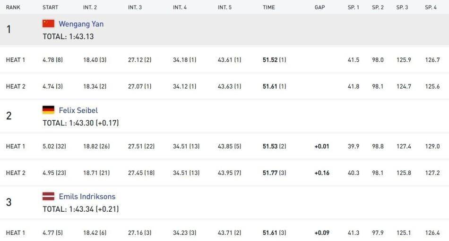Sort by the RANK column header
This screenshot has height=241, width=449.
(x=13, y=8)
